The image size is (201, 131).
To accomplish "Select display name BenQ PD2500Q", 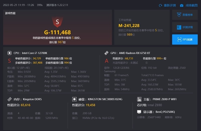I will pos(165,112).
